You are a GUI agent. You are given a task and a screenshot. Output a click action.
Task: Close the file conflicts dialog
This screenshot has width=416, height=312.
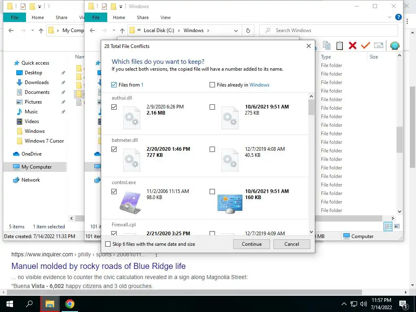309,46
